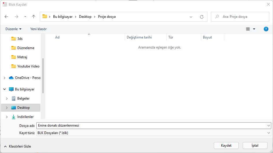Open recent locations chevron dropdown
This screenshot has height=153, width=273.
point(25,17)
